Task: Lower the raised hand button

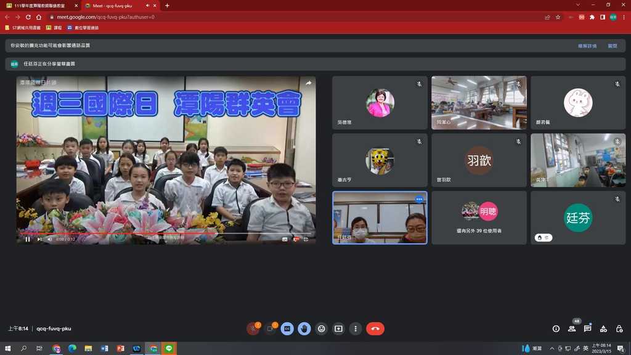Action: 304,329
